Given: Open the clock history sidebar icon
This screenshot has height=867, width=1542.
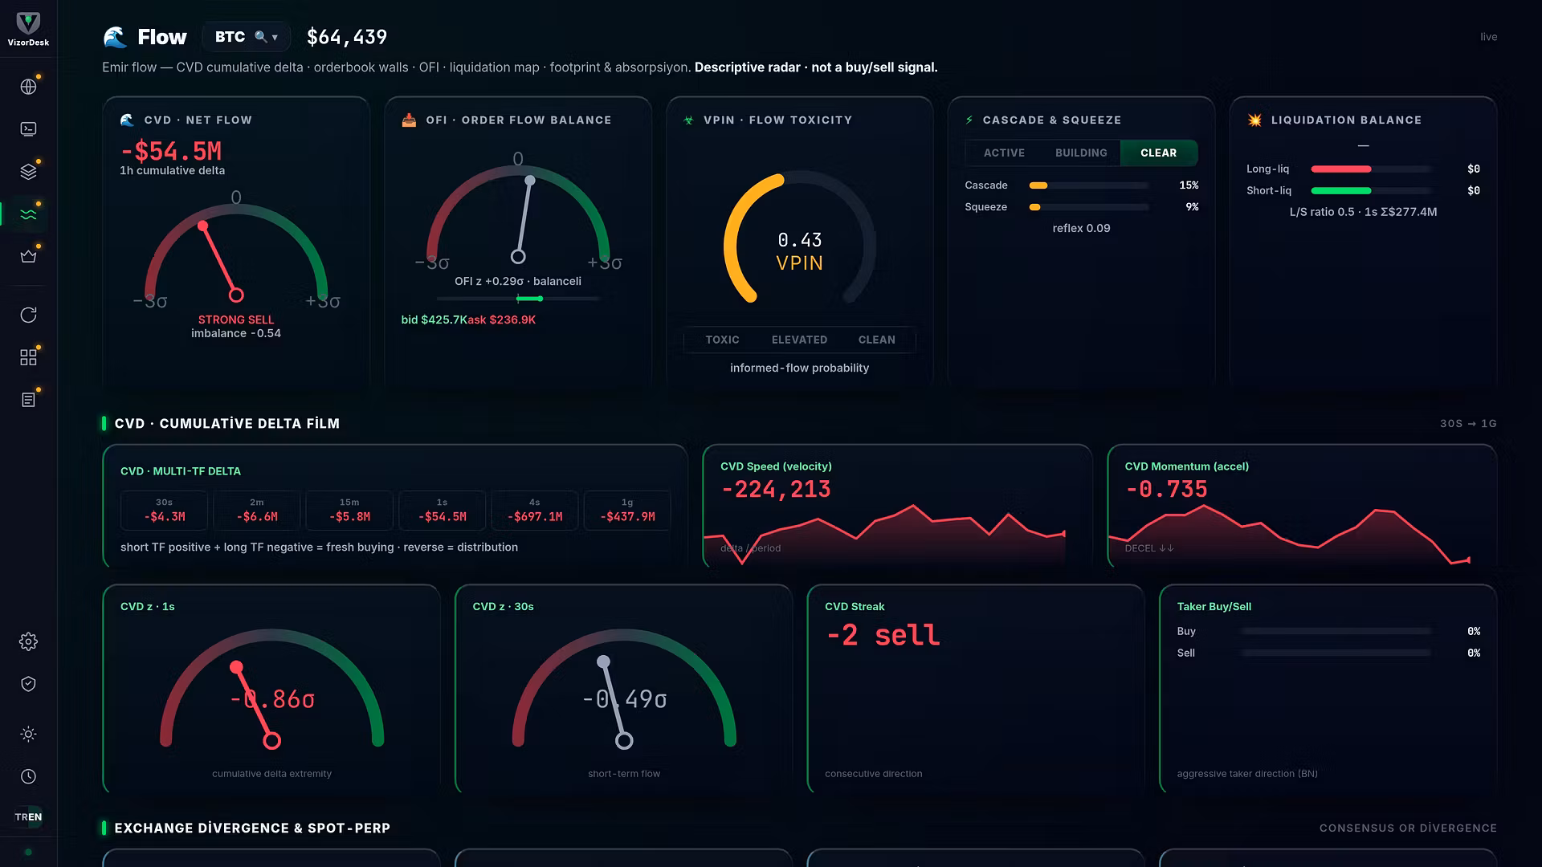Looking at the screenshot, I should [28, 776].
